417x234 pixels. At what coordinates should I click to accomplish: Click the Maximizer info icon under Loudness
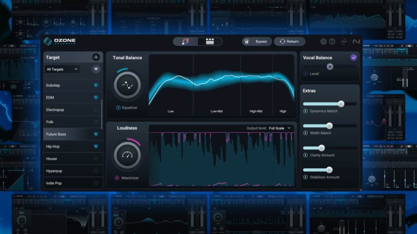point(118,178)
